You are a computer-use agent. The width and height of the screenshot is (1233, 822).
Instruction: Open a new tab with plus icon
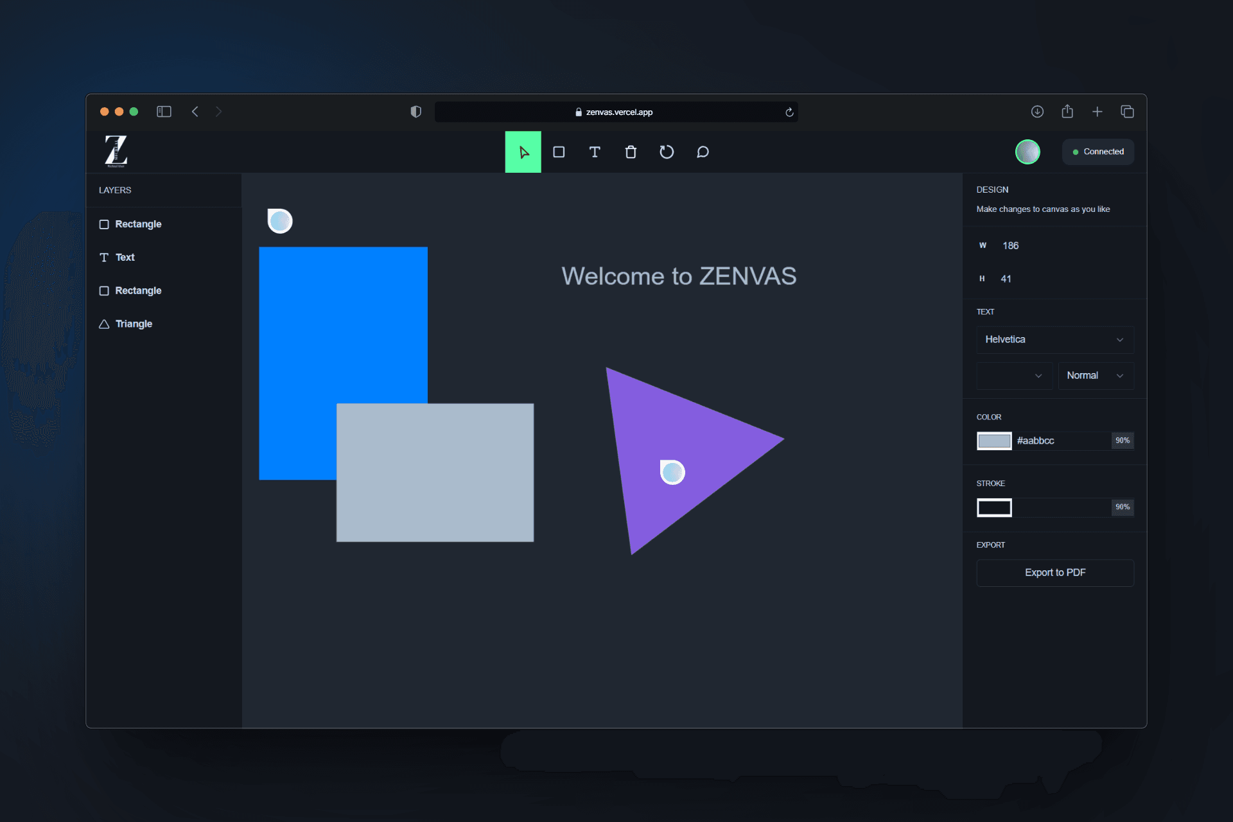coord(1097,112)
